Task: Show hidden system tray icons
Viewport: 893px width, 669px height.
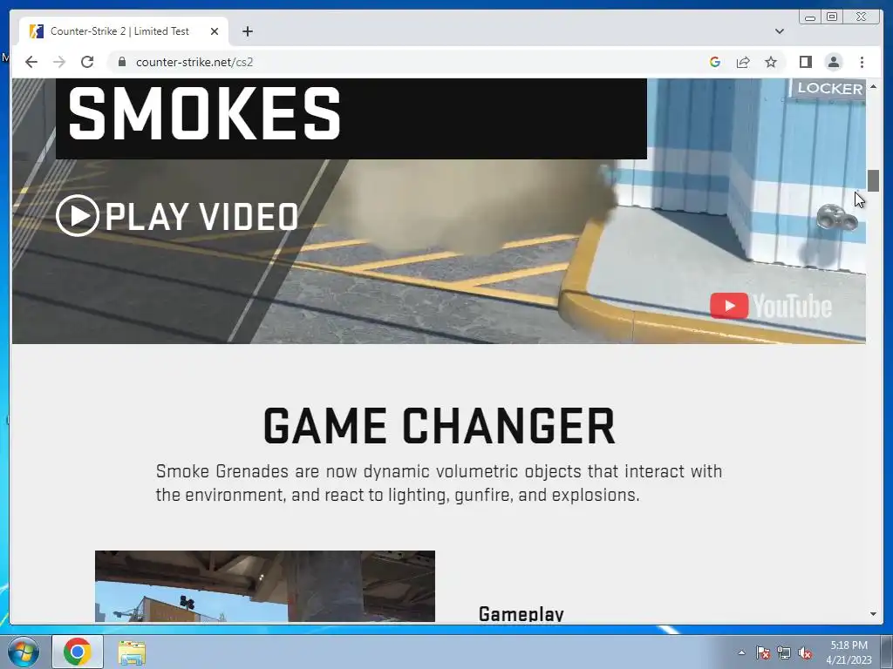Action: click(741, 652)
